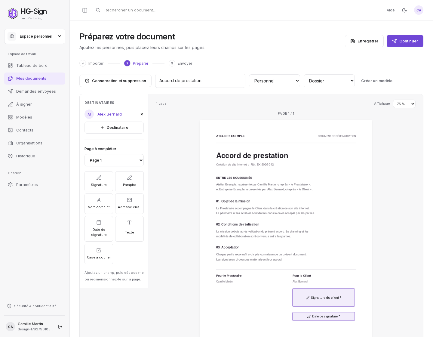Open the CA user avatar menu
433x337 pixels.
coord(419,10)
